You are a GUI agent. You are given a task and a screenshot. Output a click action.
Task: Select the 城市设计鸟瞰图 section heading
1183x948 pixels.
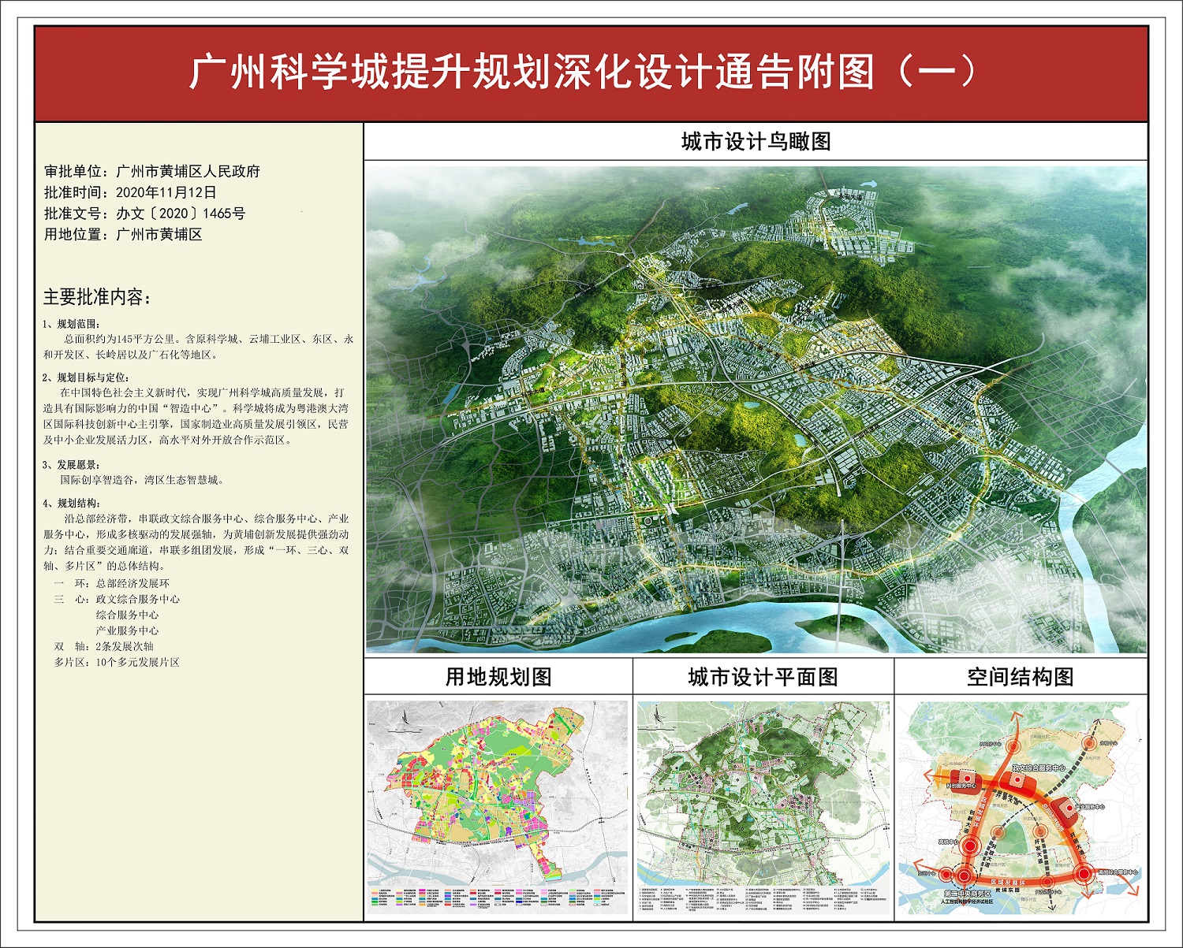[756, 142]
